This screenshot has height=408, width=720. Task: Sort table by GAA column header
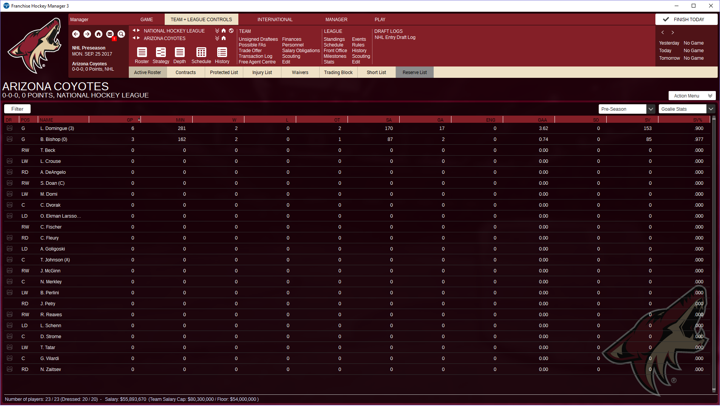529,120
